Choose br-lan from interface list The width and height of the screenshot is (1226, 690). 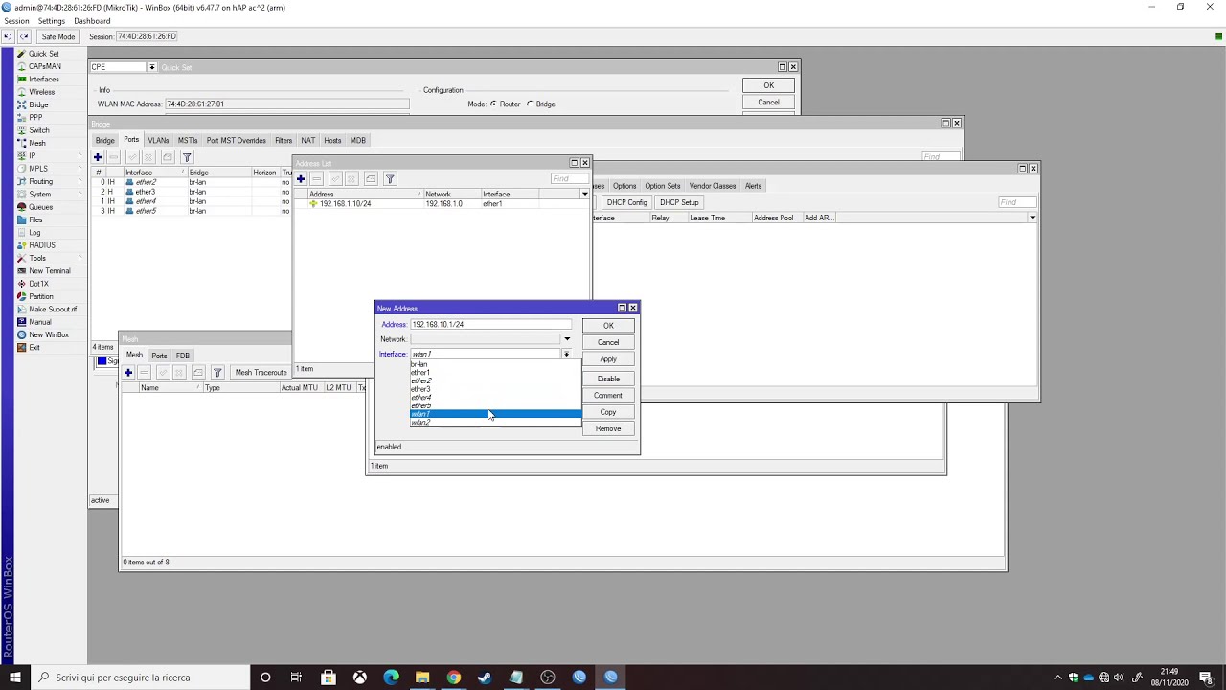click(495, 364)
